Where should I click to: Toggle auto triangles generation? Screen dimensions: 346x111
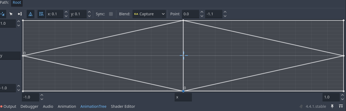click(x=30, y=14)
